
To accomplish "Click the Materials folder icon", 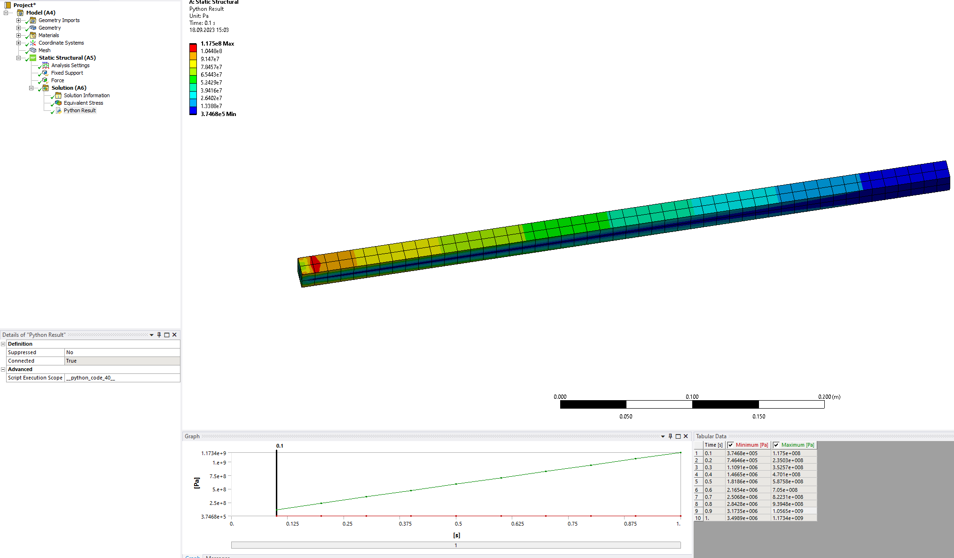I will point(33,35).
